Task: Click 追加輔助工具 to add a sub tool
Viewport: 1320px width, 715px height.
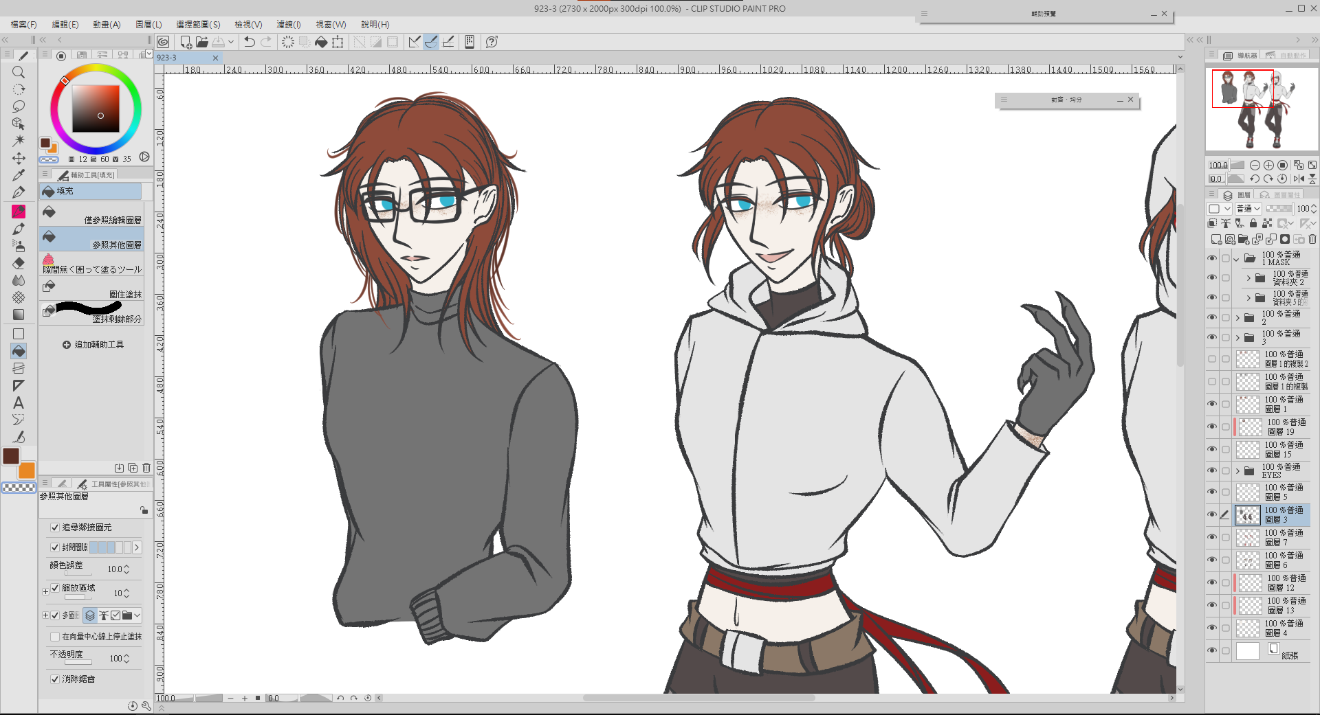Action: [x=93, y=345]
